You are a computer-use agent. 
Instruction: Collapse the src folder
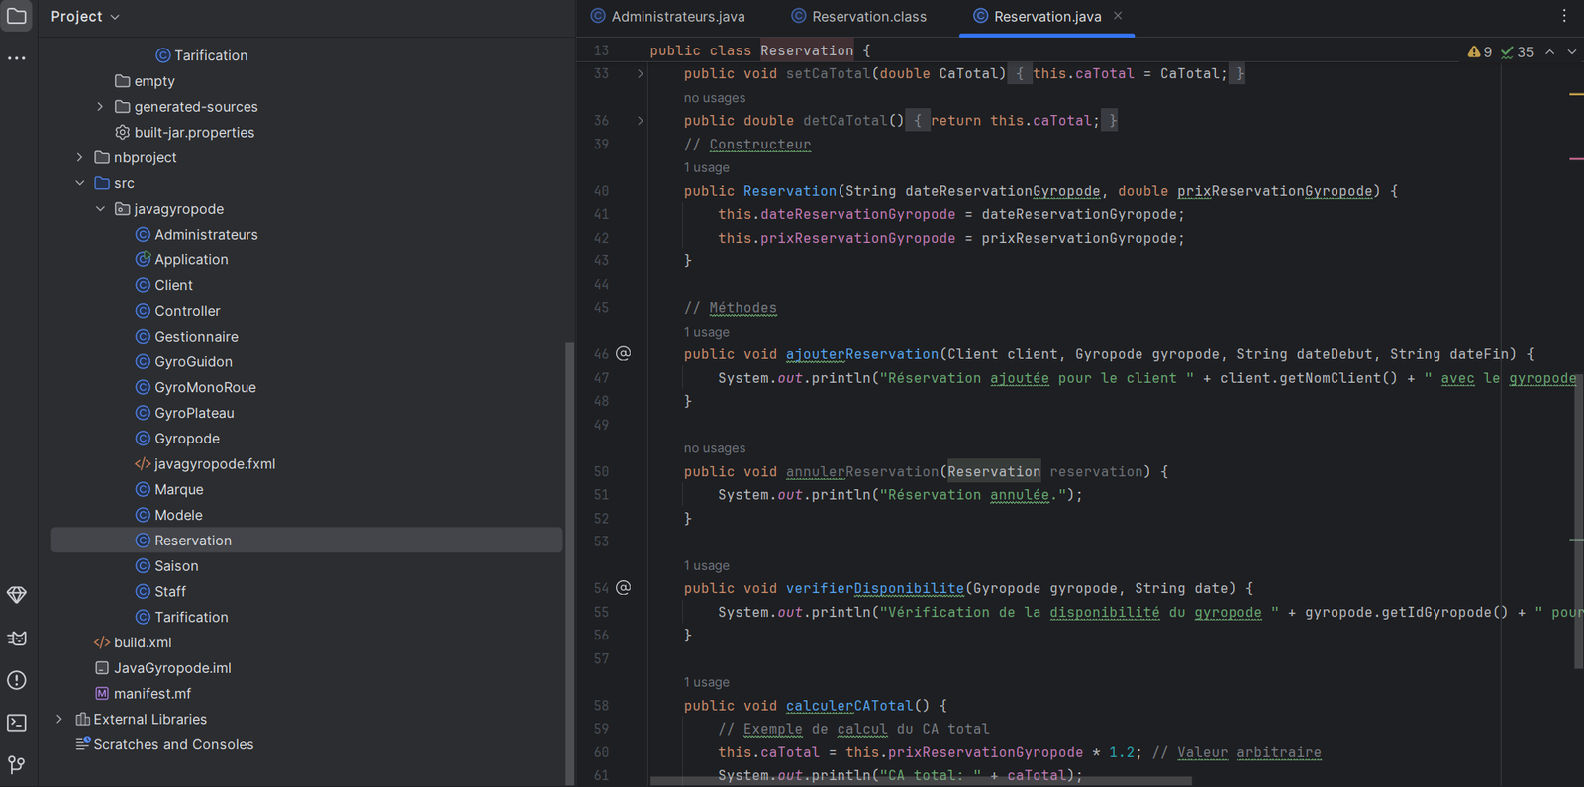click(x=80, y=183)
